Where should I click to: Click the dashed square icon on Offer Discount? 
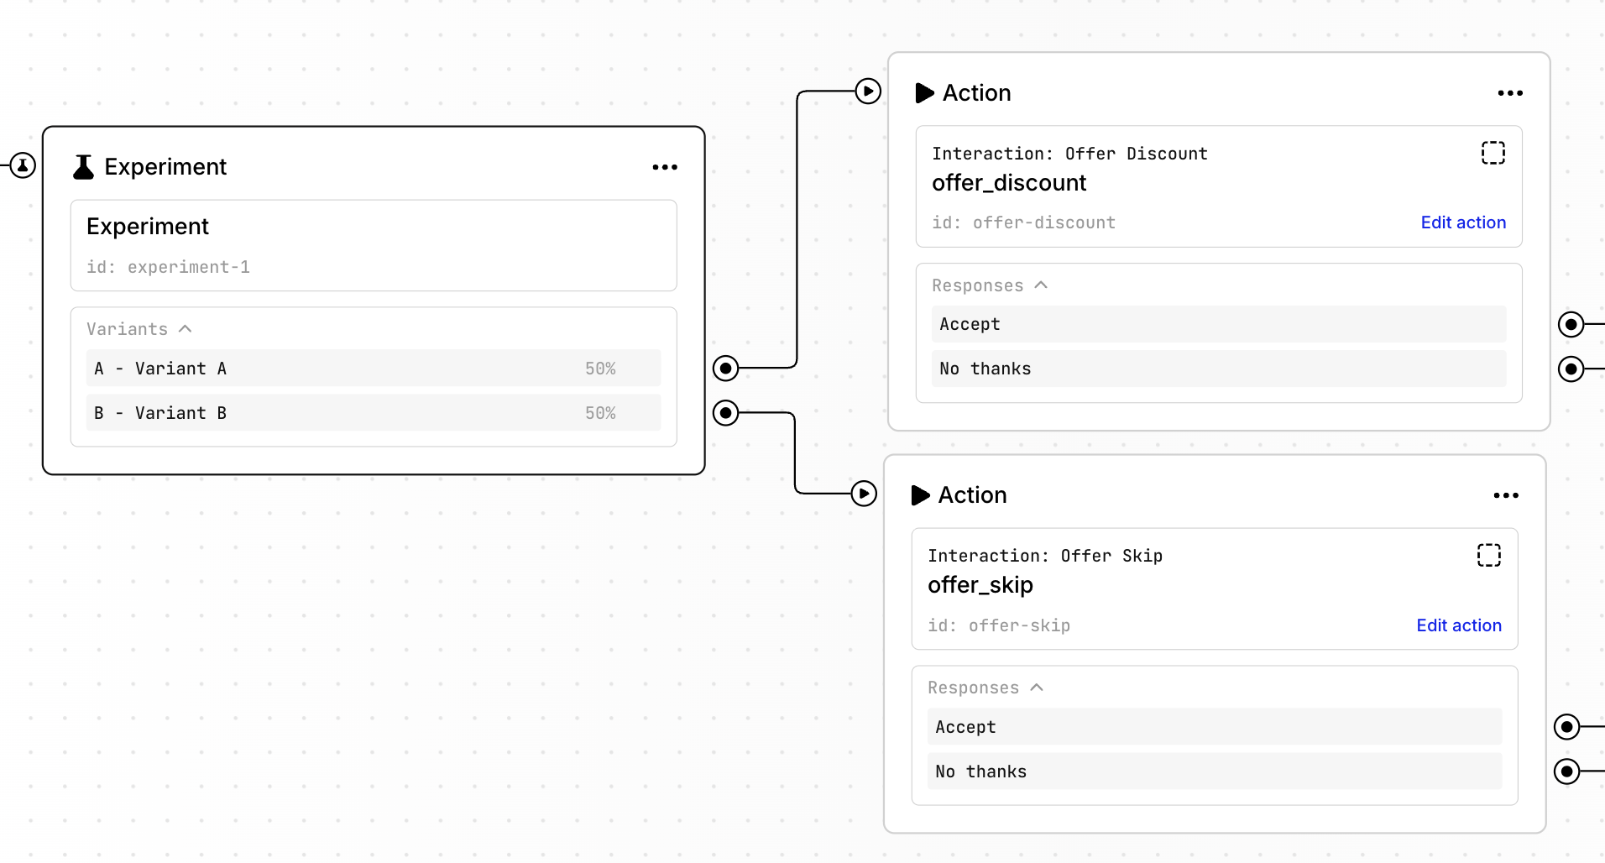click(x=1493, y=153)
